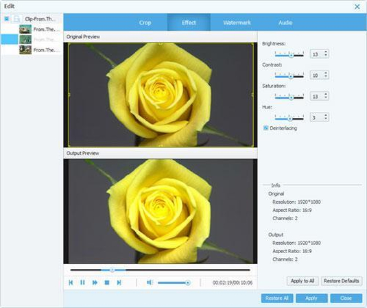Viewport: 367px width, 308px height.
Task: Mute the audio speaker icon
Action: [x=150, y=283]
